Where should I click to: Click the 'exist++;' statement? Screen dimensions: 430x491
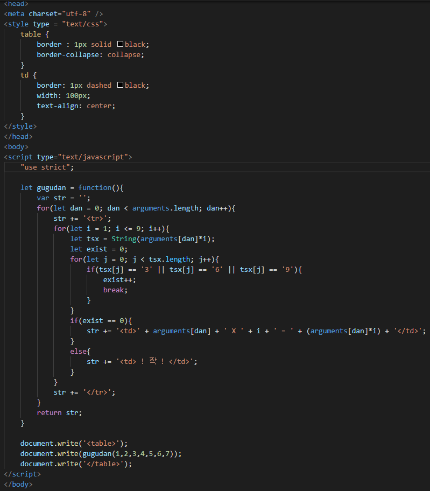(119, 280)
